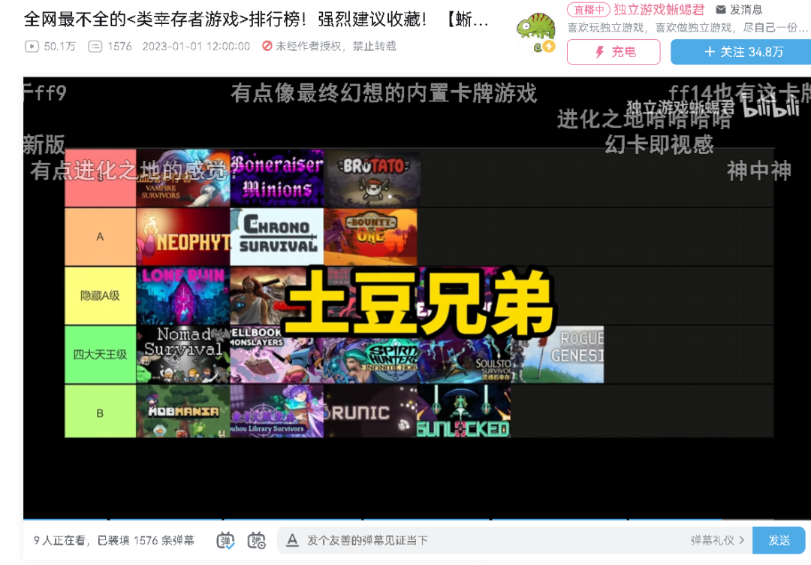Click the danmaku 有点像最终幻想的内置卡牌游戏
The image size is (811, 565).
pyautogui.click(x=384, y=94)
